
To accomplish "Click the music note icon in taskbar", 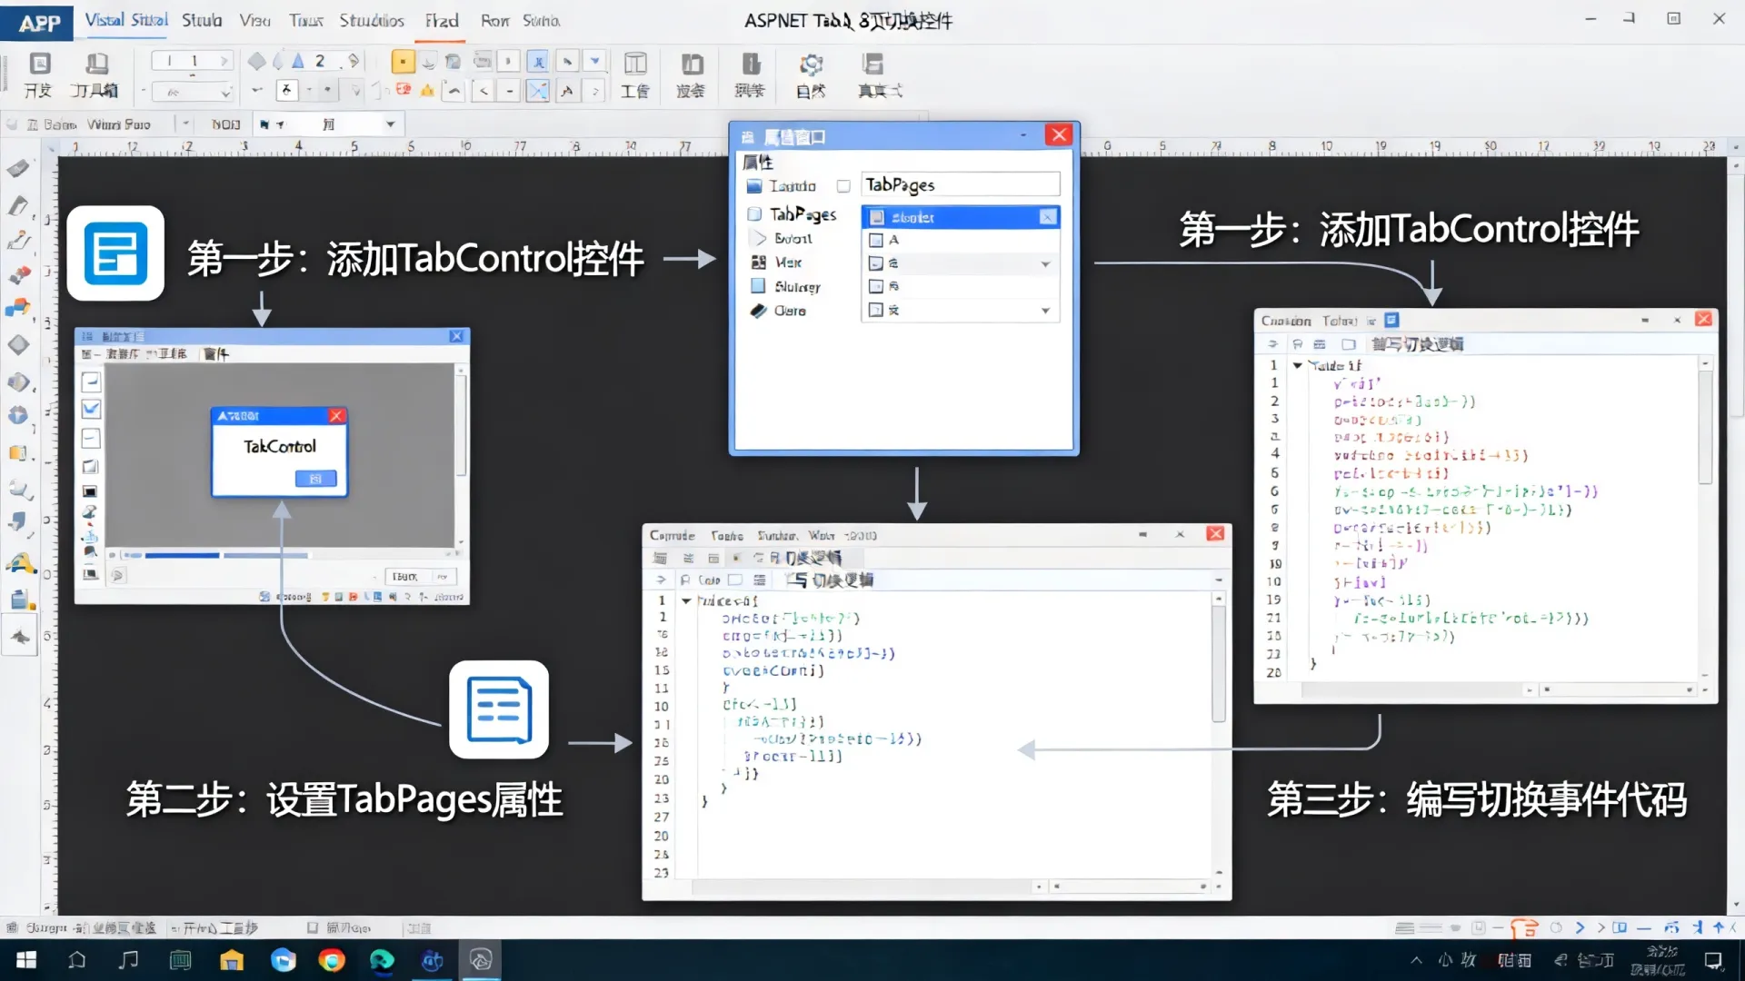I will [129, 960].
